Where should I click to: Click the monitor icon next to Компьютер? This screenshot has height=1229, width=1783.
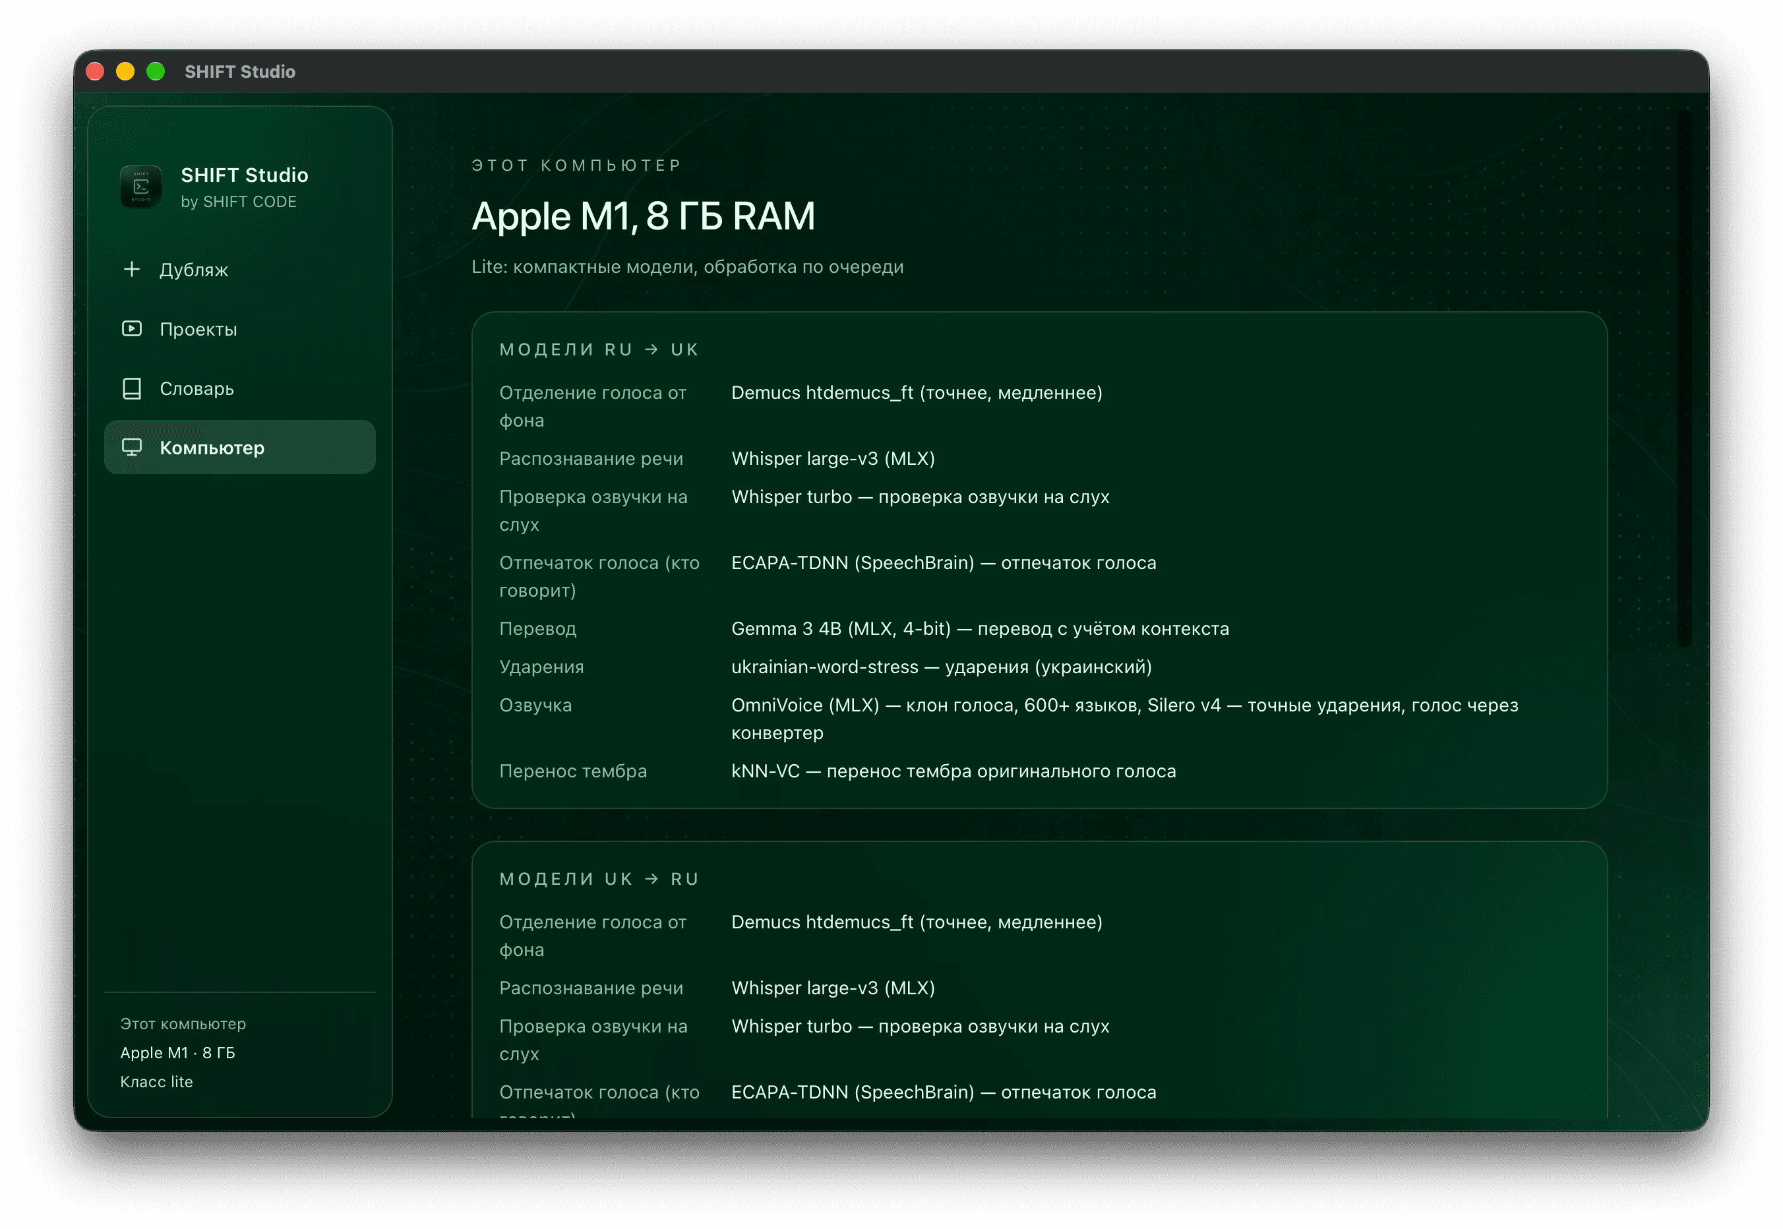click(132, 448)
